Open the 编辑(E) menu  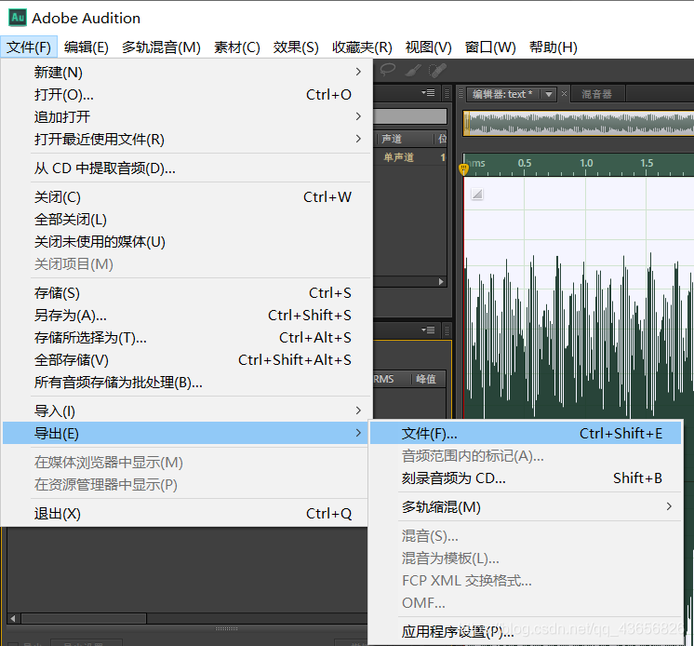click(87, 47)
